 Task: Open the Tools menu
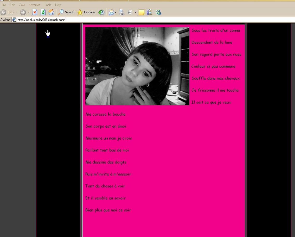(48, 5)
